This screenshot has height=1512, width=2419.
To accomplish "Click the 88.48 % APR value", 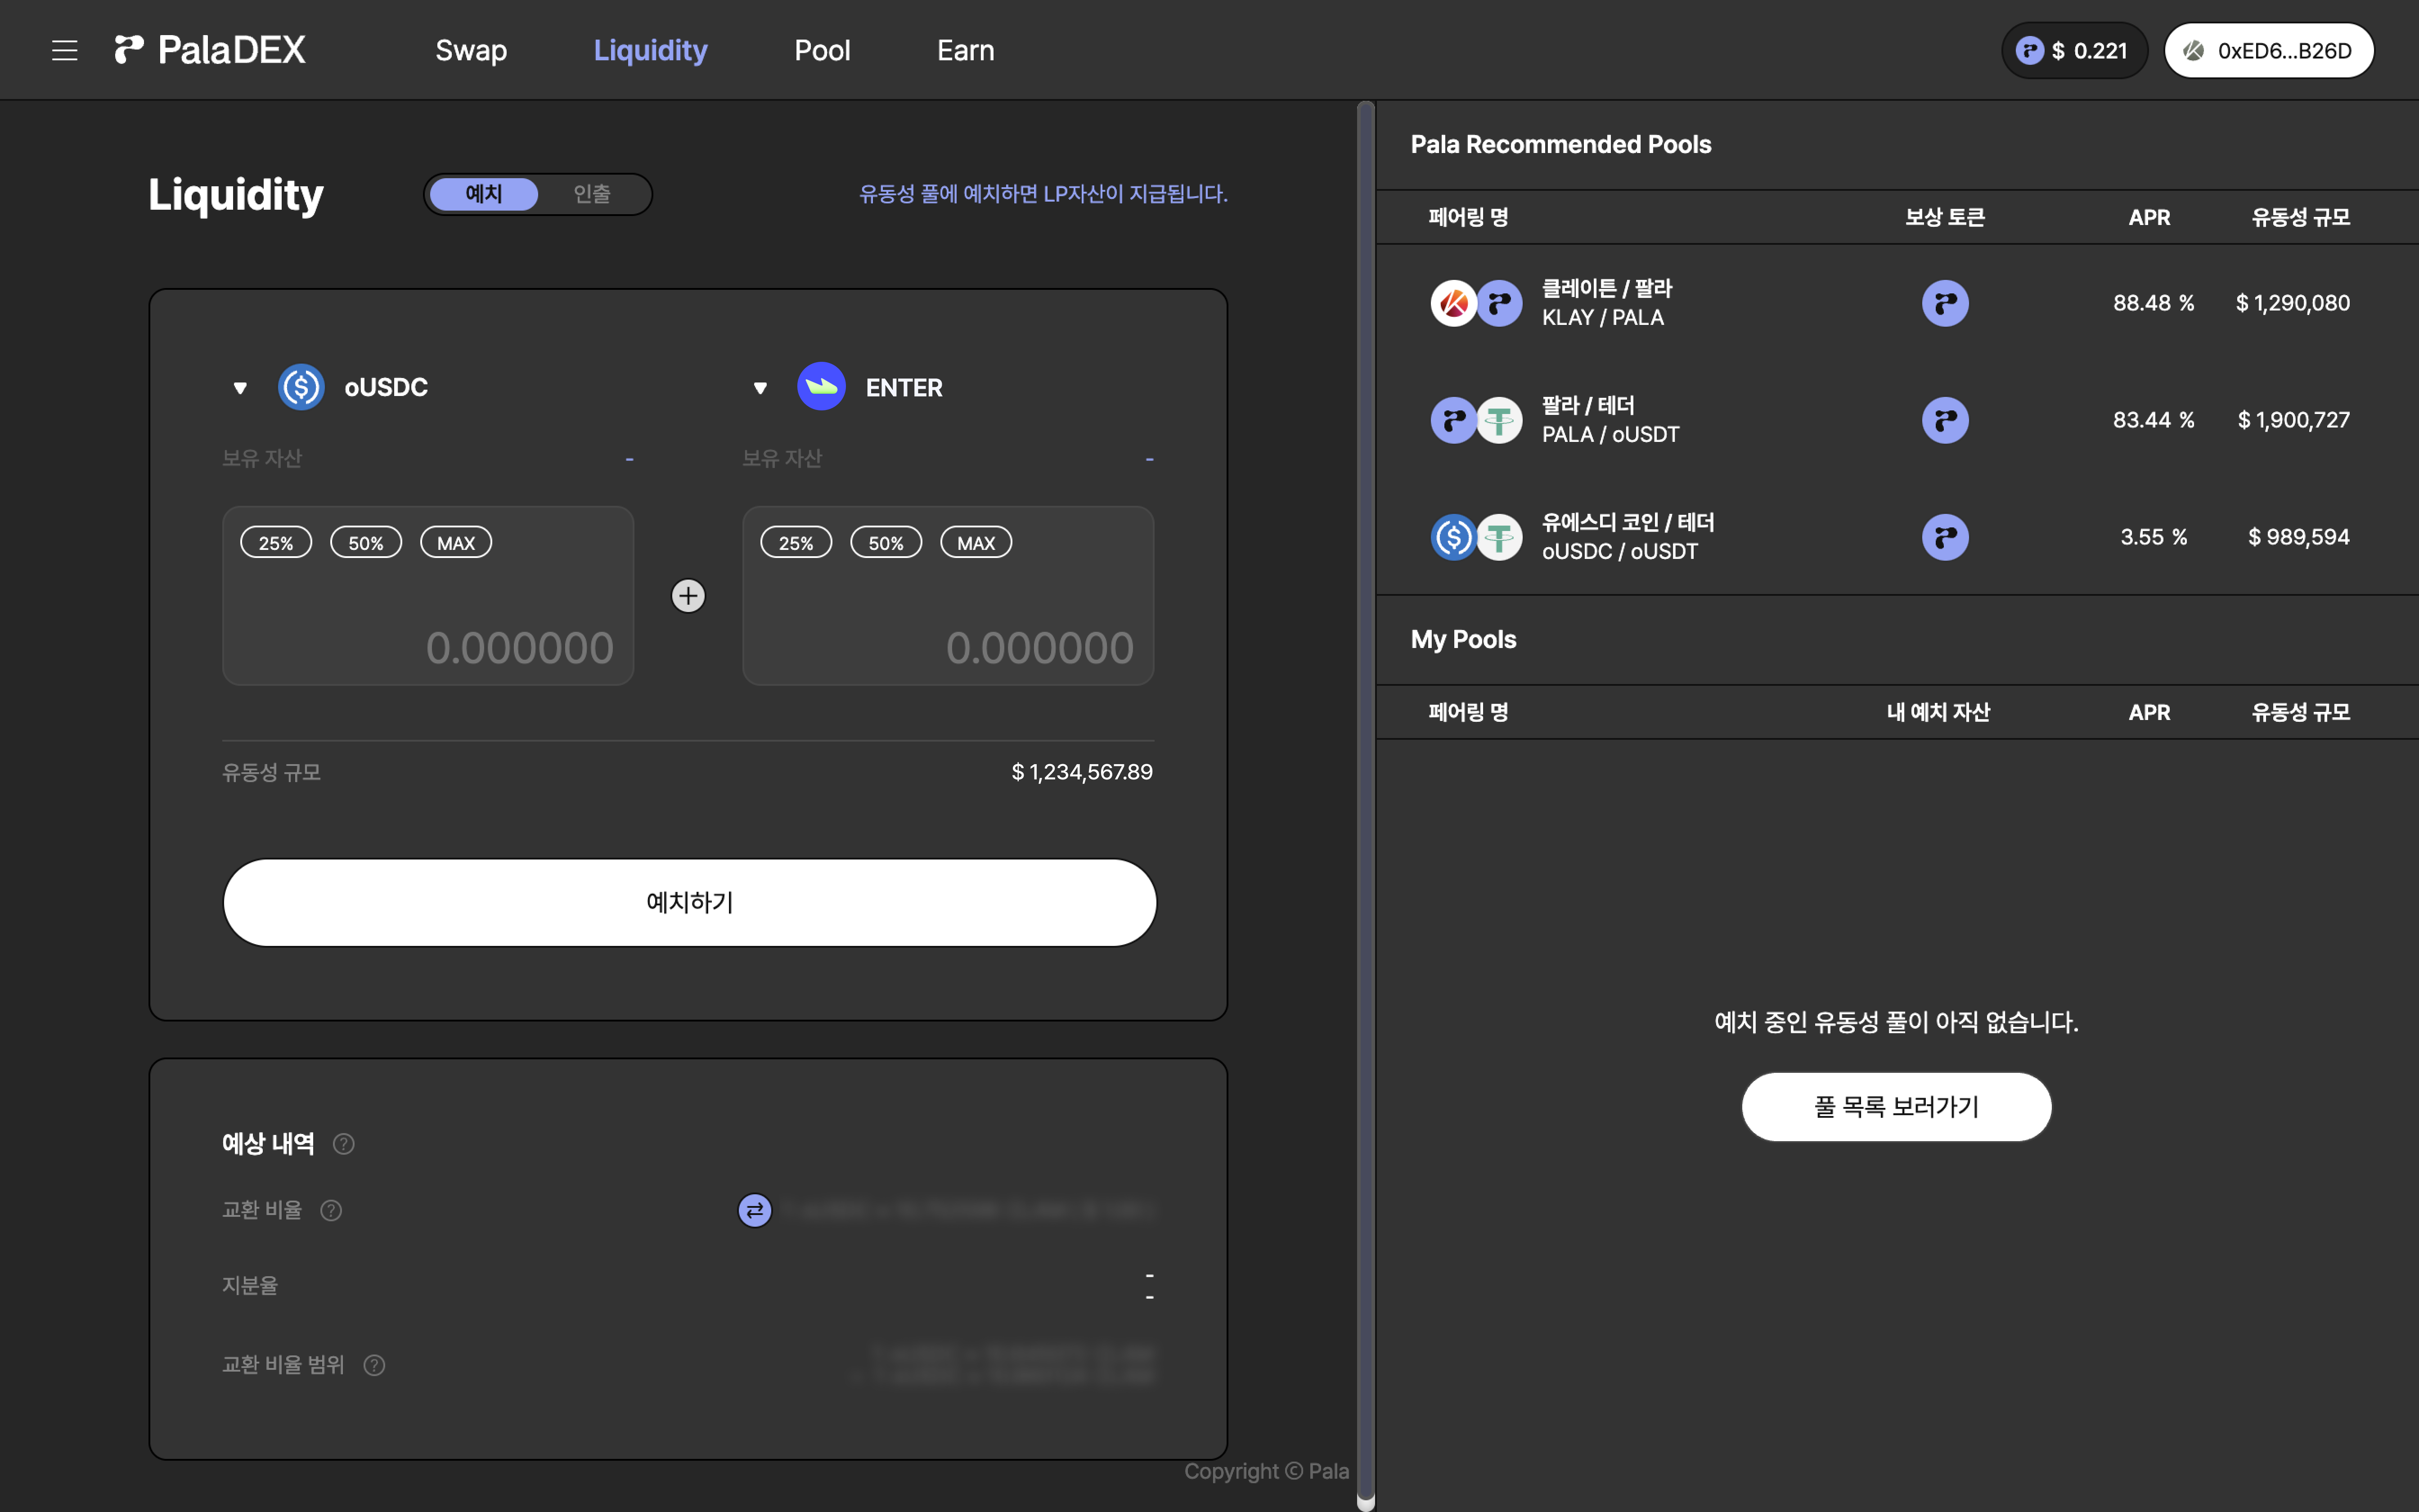I will [2153, 303].
